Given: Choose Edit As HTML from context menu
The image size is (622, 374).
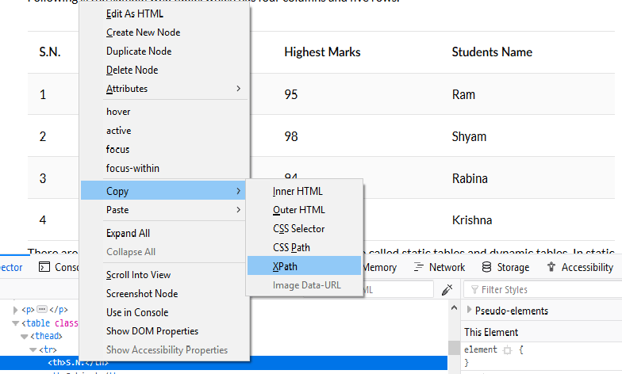Looking at the screenshot, I should point(135,14).
